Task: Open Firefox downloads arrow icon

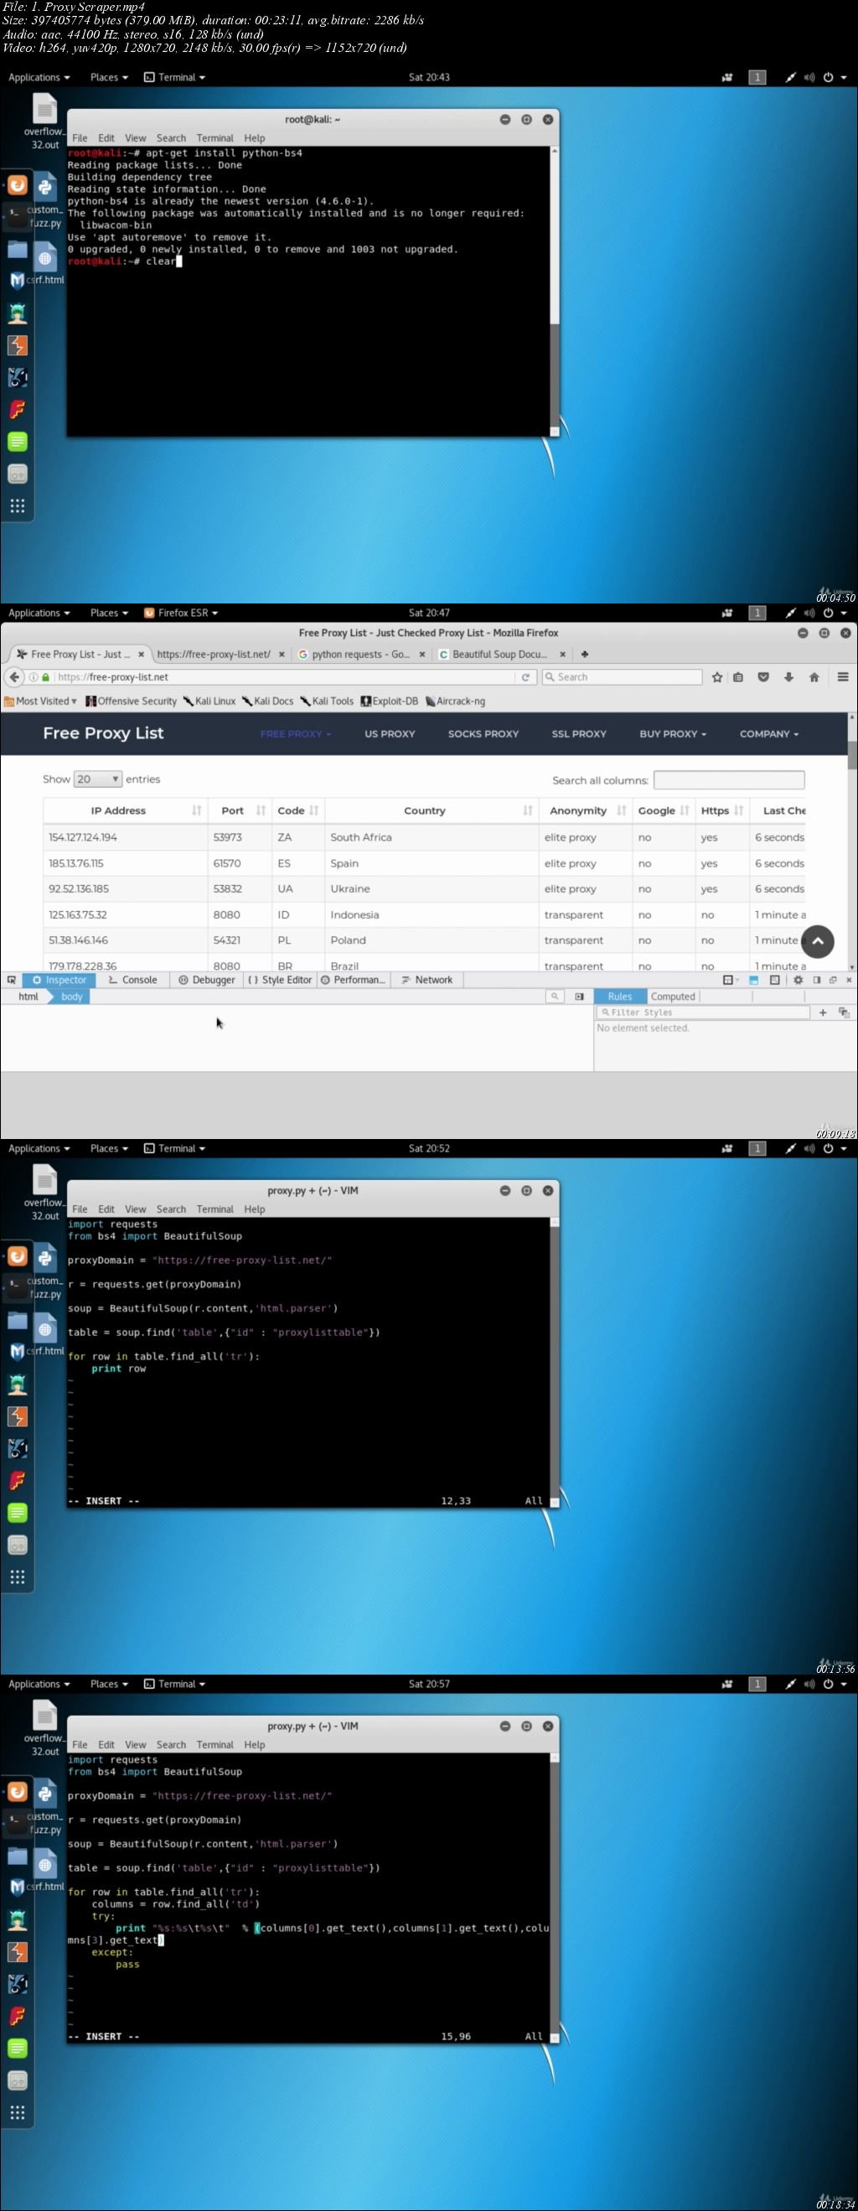Action: point(788,677)
